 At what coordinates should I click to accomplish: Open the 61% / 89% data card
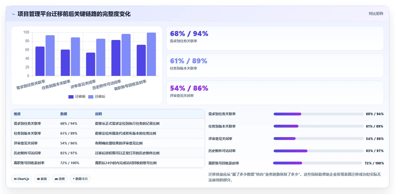(x=275, y=66)
